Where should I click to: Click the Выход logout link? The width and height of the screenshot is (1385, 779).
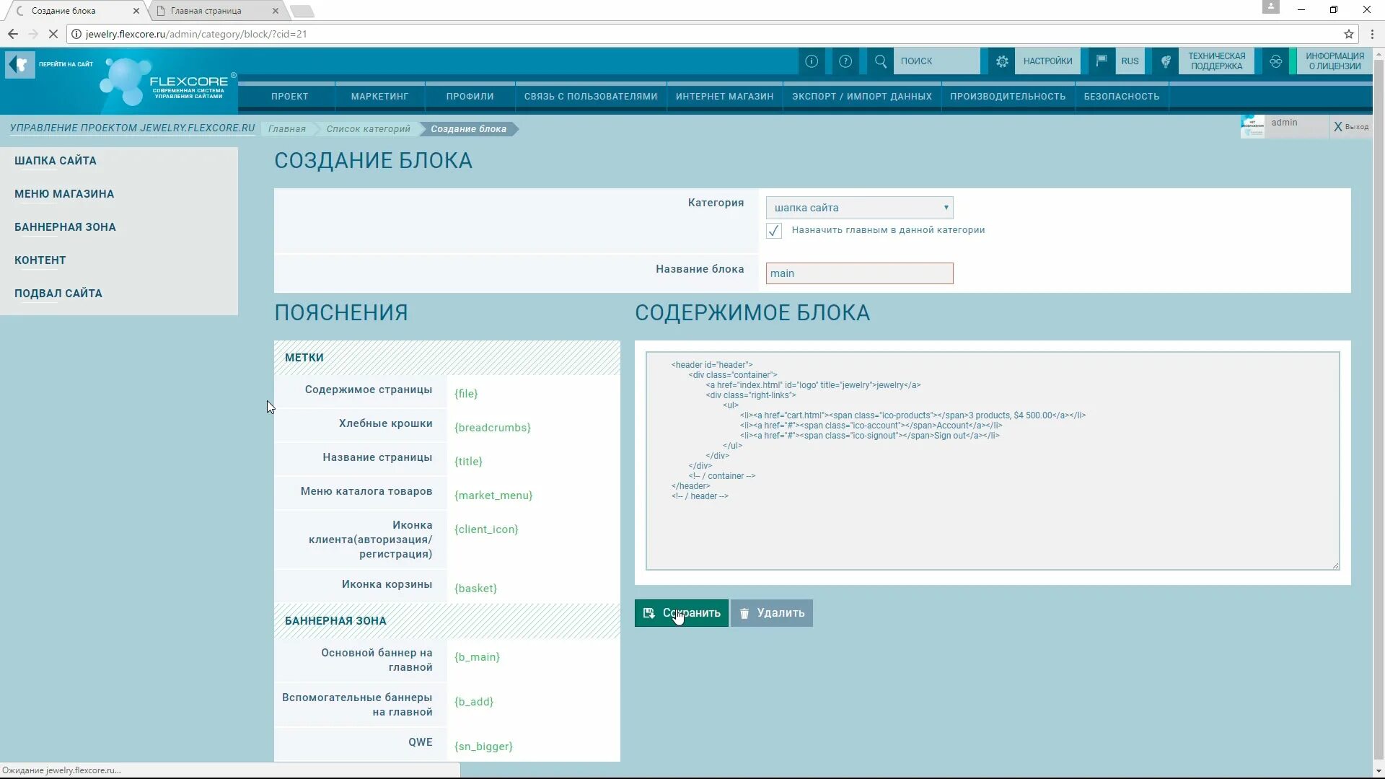(x=1350, y=127)
